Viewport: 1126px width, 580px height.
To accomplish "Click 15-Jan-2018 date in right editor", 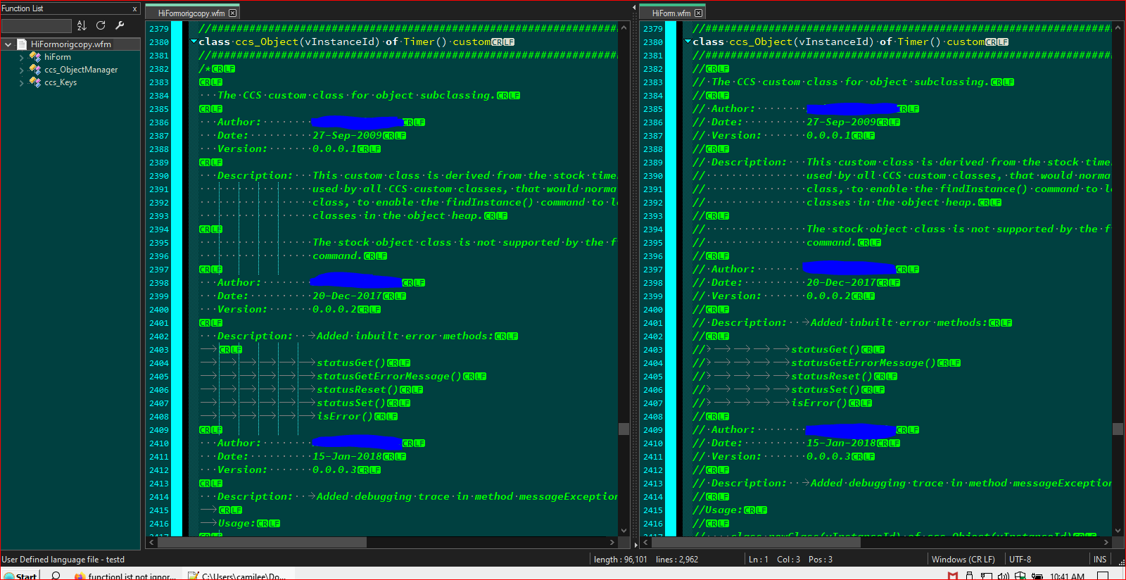I will pyautogui.click(x=841, y=443).
